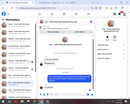Open the zoom magnifier in address bar
130x104 pixels.
click(92, 8)
